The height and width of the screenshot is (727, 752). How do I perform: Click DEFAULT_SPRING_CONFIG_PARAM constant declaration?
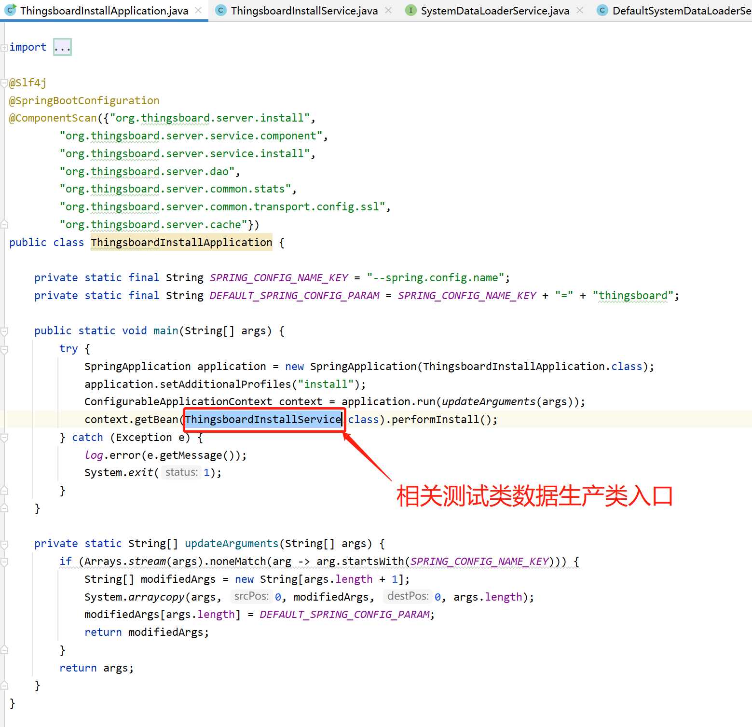pos(294,295)
